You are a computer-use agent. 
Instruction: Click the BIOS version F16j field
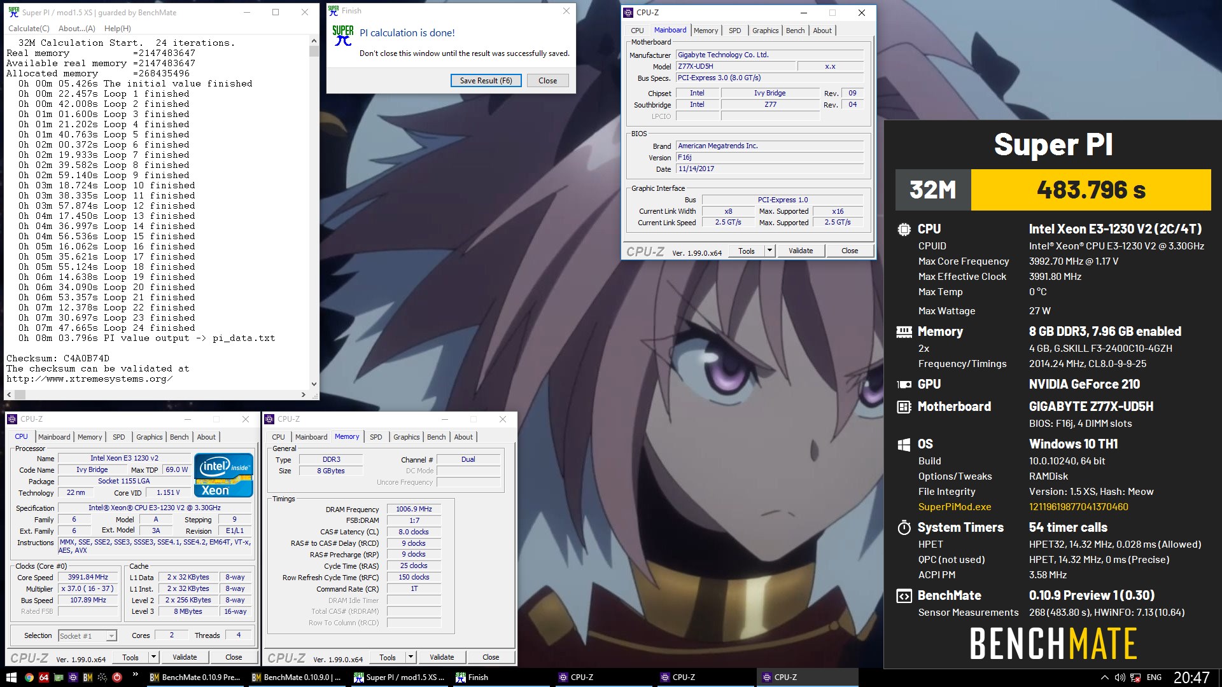769,157
